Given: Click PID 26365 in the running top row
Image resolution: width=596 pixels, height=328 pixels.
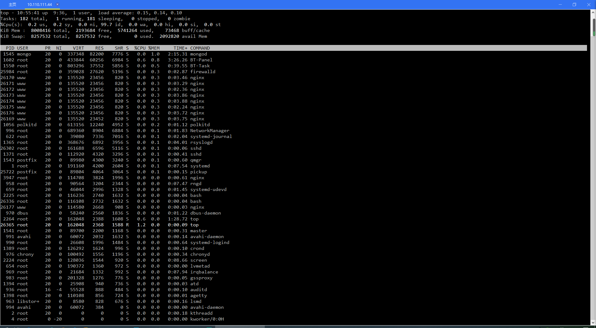Looking at the screenshot, I should [7, 225].
